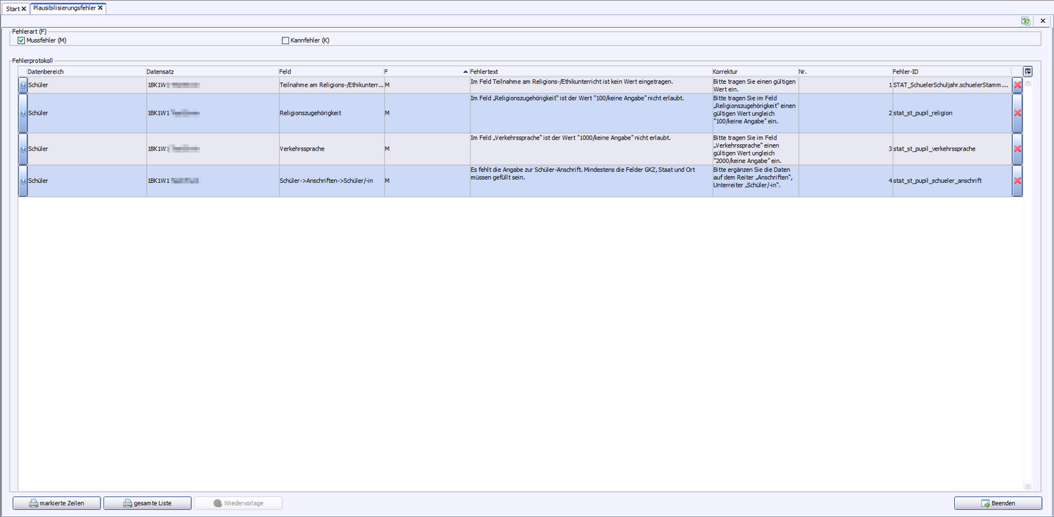1054x517 pixels.
Task: Click the scroll-down arrow of the table scrollbar
Action: point(1028,486)
